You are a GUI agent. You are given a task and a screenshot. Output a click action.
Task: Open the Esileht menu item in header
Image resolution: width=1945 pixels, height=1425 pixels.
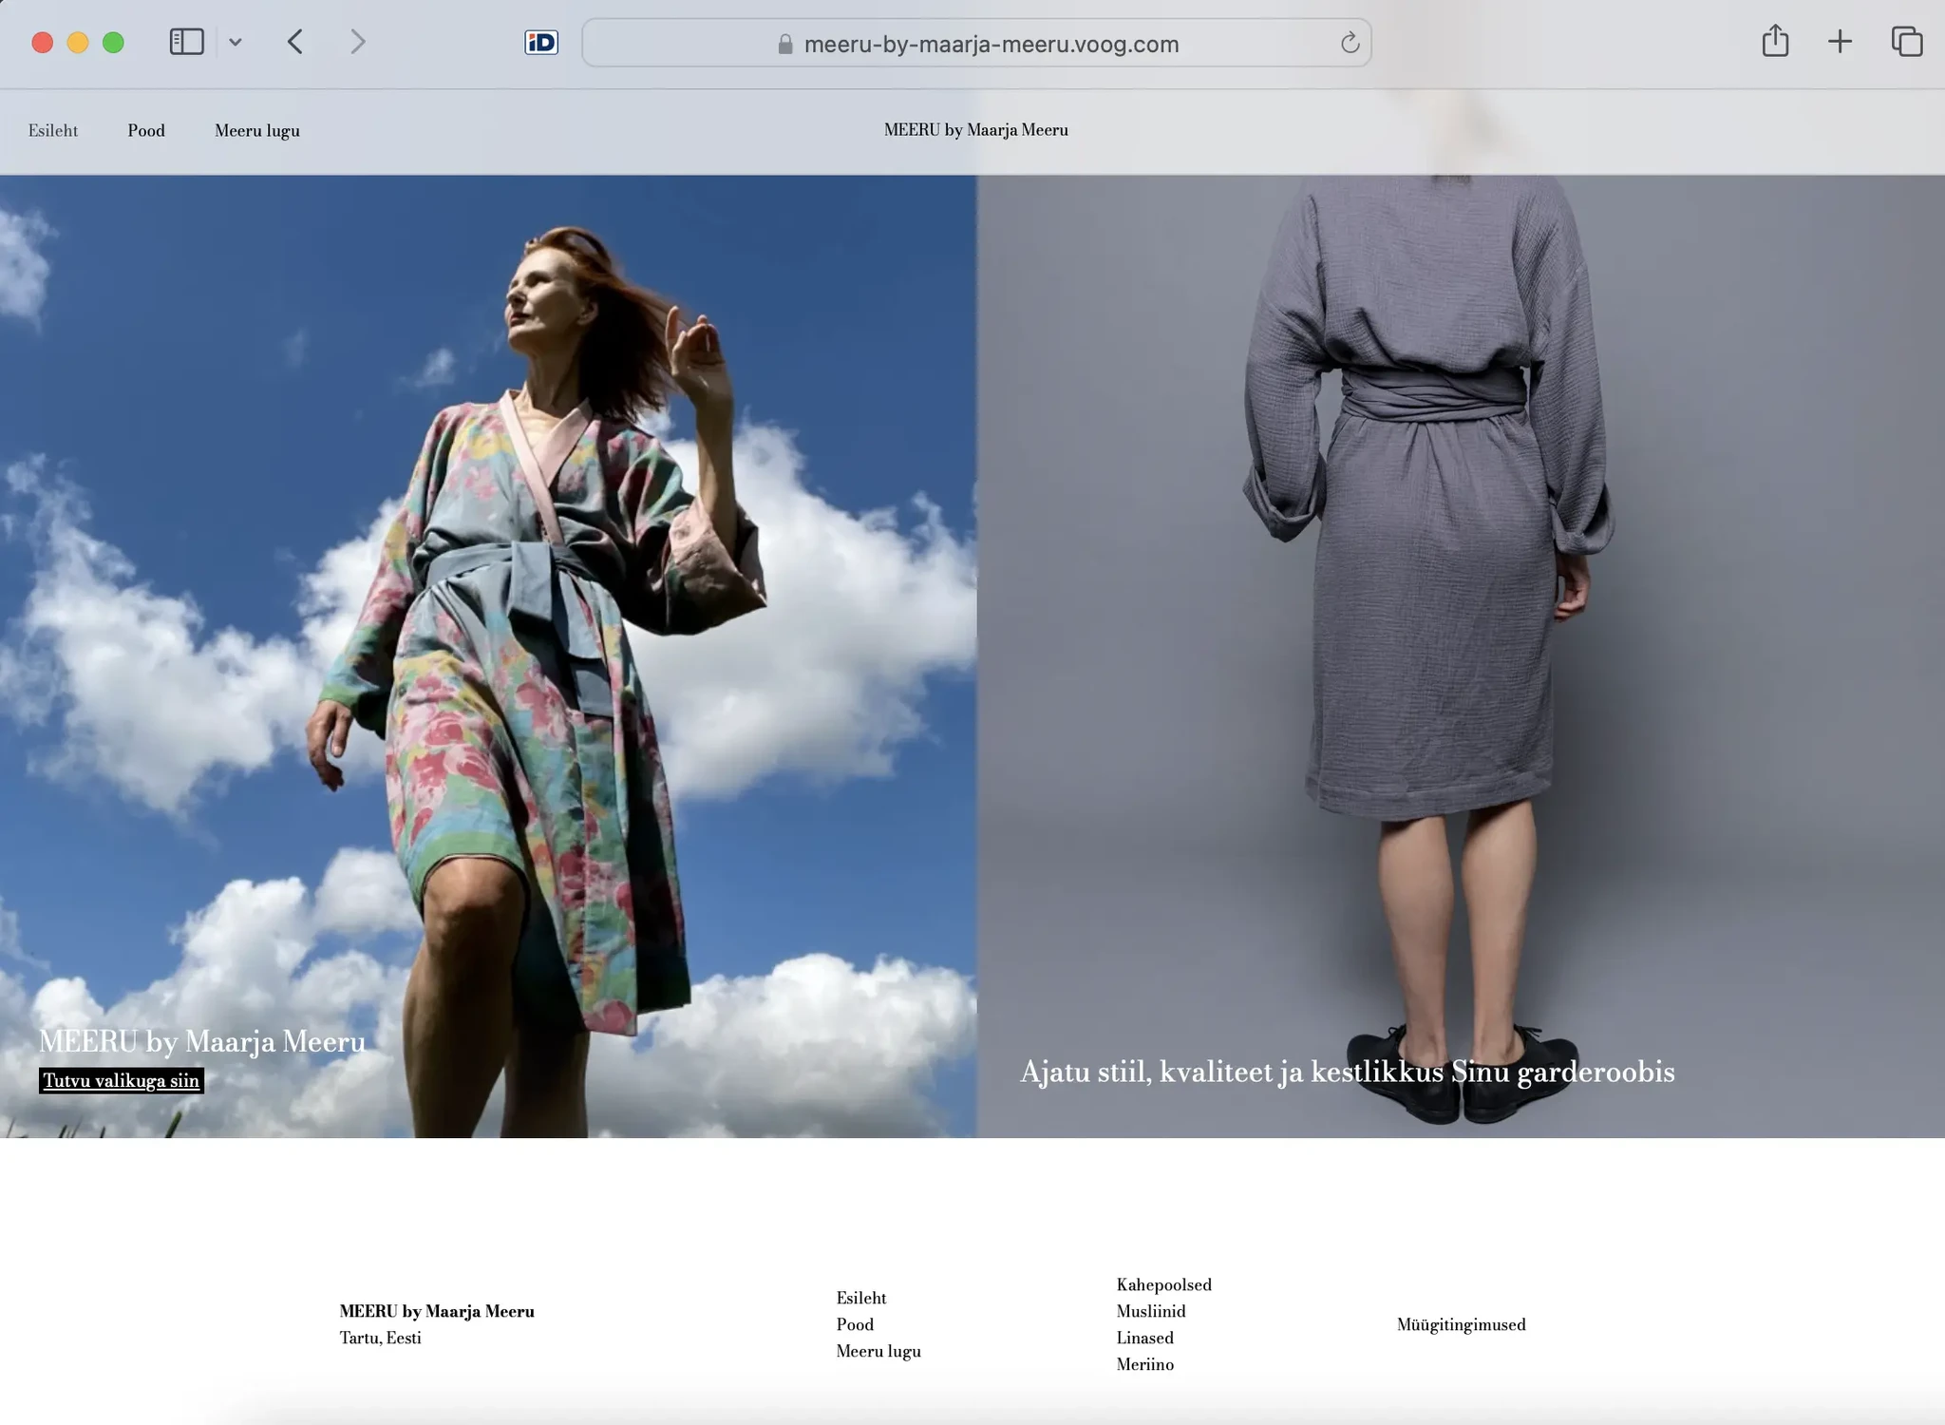tap(53, 130)
